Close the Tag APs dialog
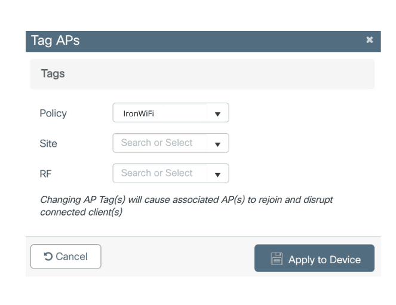The image size is (396, 305). tap(369, 40)
